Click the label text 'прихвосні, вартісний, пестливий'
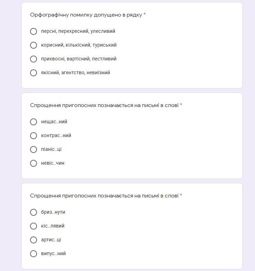 (x=79, y=59)
